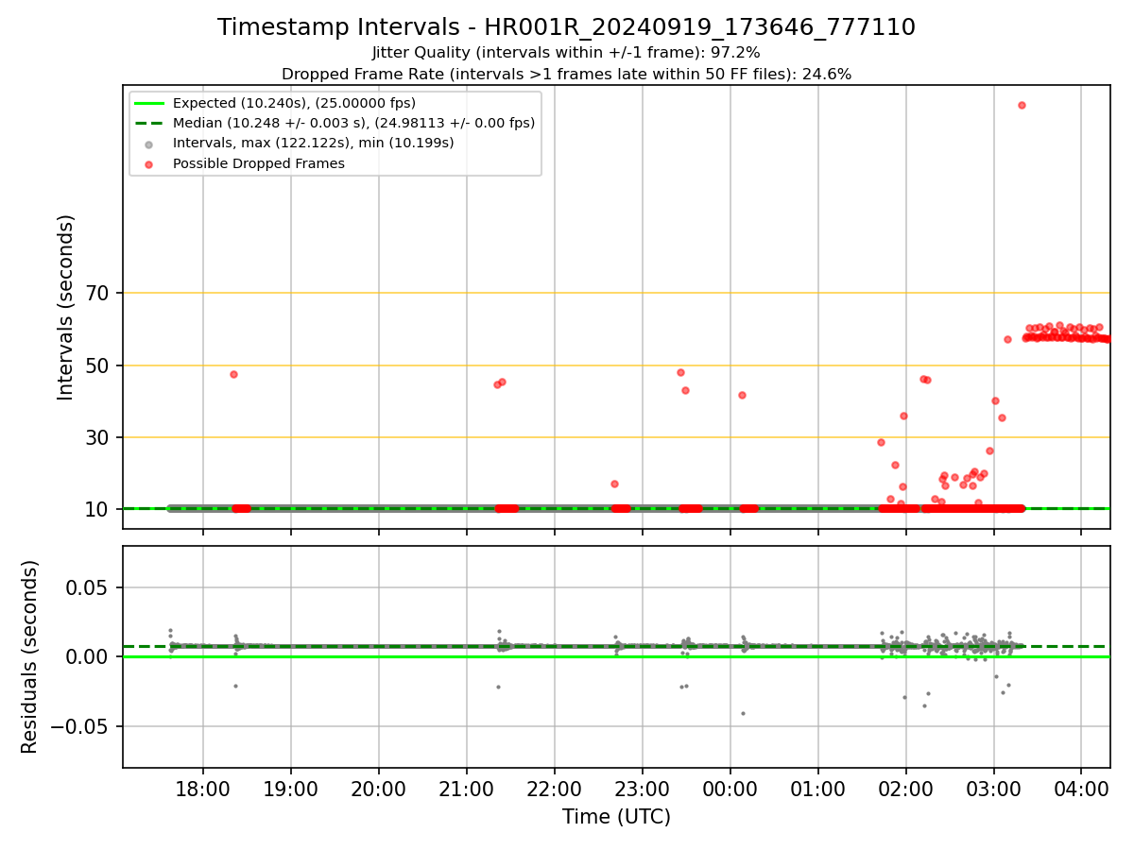Click the x-axis tick label '03:00'

click(993, 789)
